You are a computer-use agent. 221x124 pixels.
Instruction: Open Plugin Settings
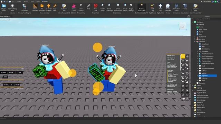point(131,8)
